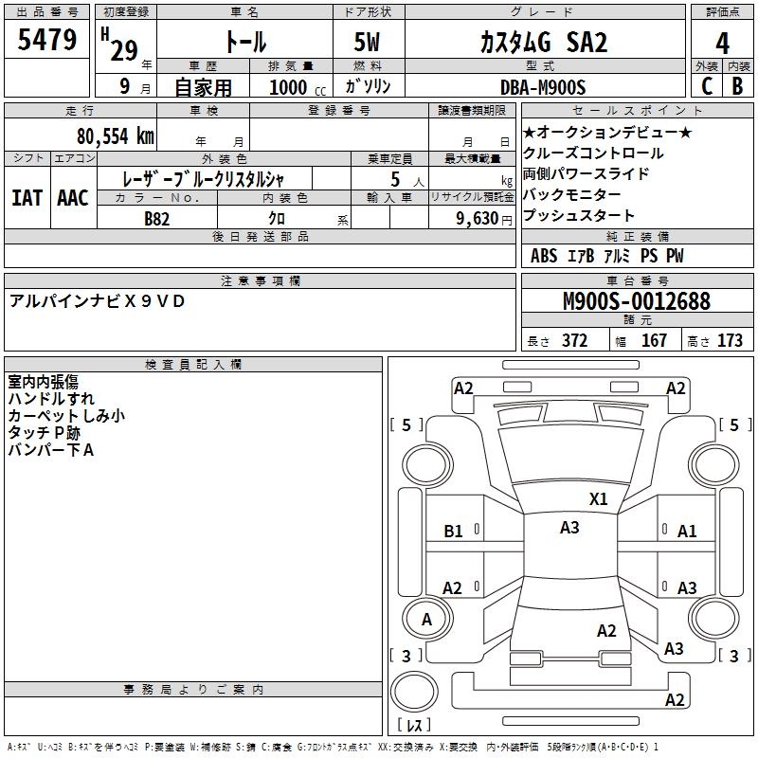Select the 注意事項欄 header

pos(261,280)
